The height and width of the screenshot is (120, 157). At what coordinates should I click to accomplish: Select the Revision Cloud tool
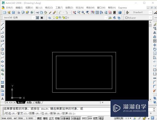[x=3, y=53]
